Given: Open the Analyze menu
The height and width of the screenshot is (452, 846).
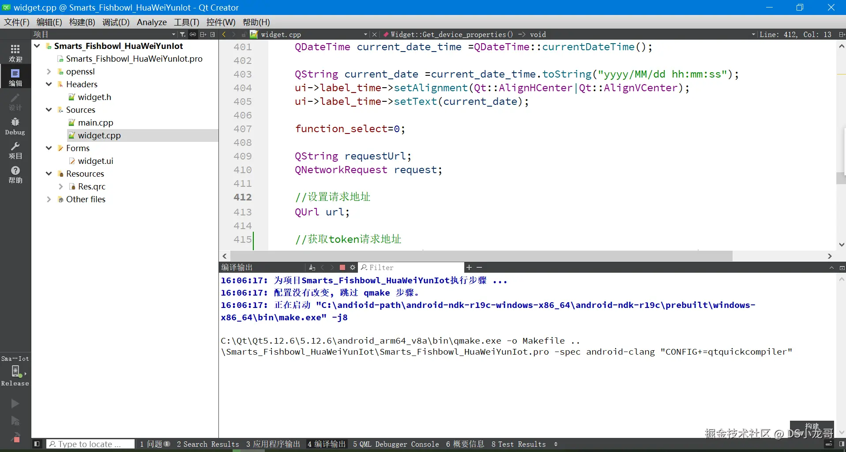Looking at the screenshot, I should pyautogui.click(x=152, y=22).
